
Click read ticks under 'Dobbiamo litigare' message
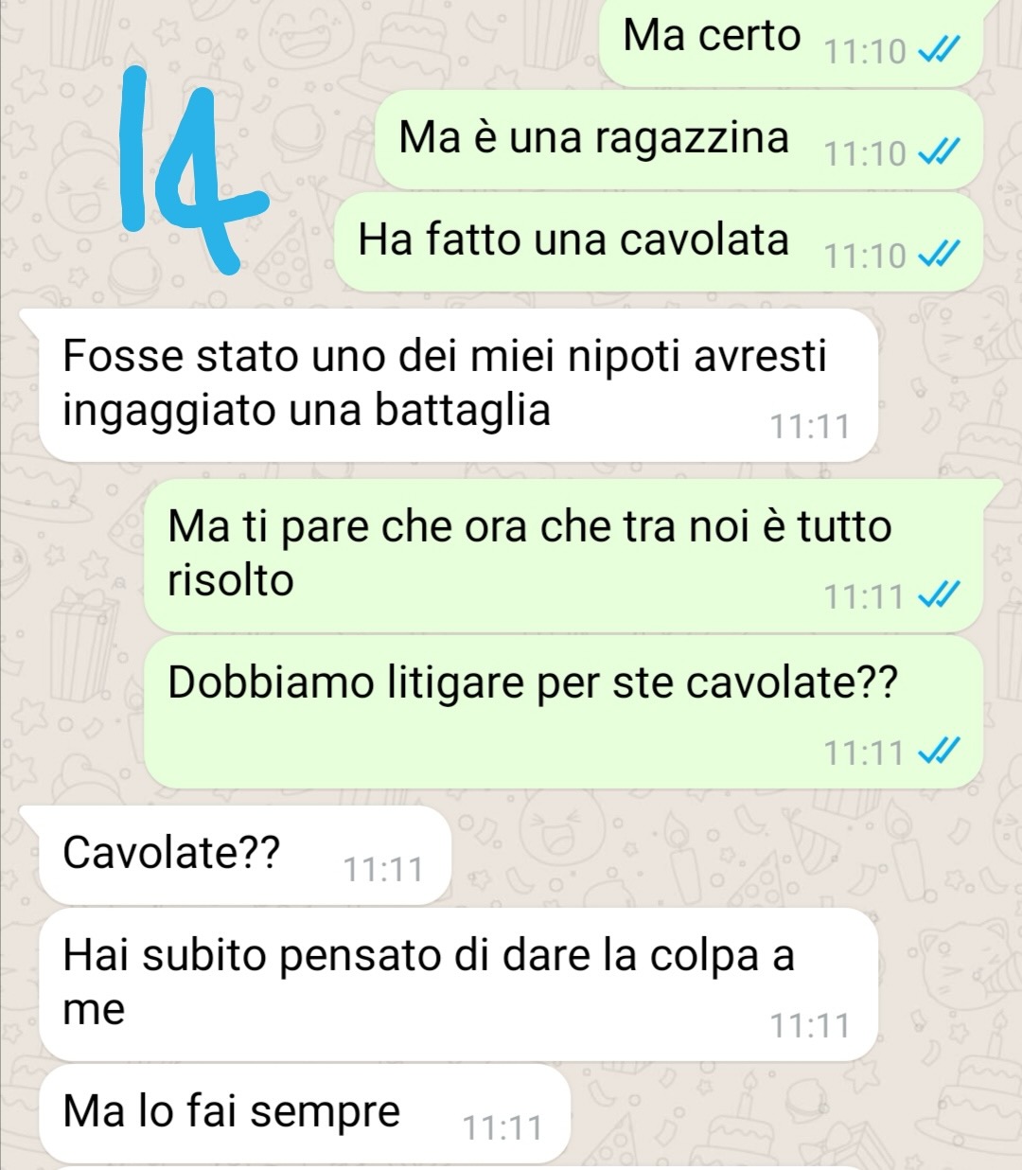(941, 753)
